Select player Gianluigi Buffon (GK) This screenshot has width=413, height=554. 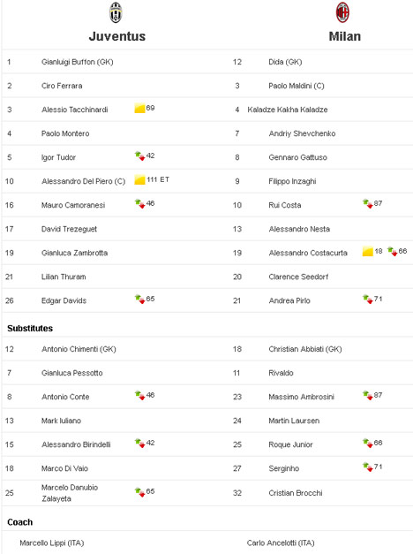click(x=78, y=62)
